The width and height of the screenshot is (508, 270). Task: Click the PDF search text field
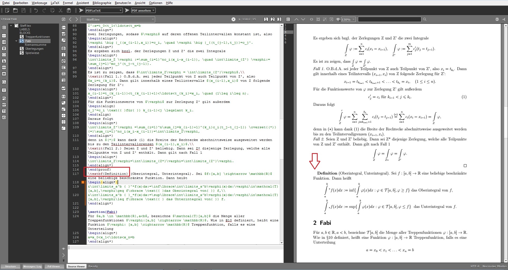[389, 19]
